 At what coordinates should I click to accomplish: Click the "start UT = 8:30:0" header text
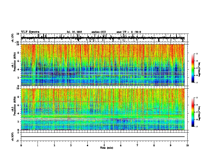click(129, 32)
